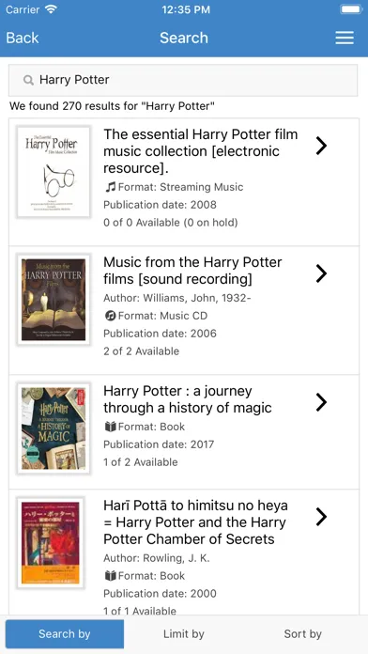Tap the battery indicator icon
The height and width of the screenshot is (654, 368).
(351, 9)
